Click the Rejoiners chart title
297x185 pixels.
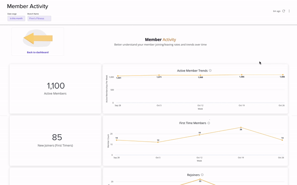tap(193, 175)
